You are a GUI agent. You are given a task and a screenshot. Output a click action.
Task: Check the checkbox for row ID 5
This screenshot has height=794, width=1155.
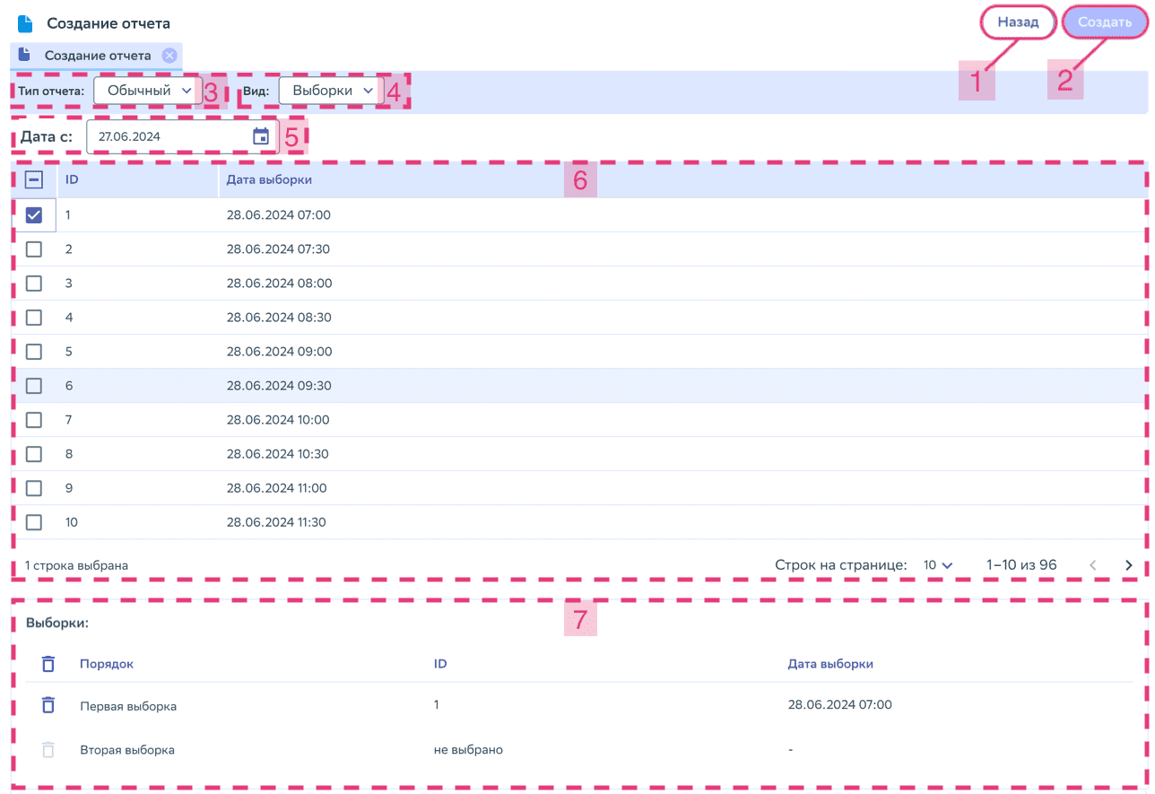34,352
